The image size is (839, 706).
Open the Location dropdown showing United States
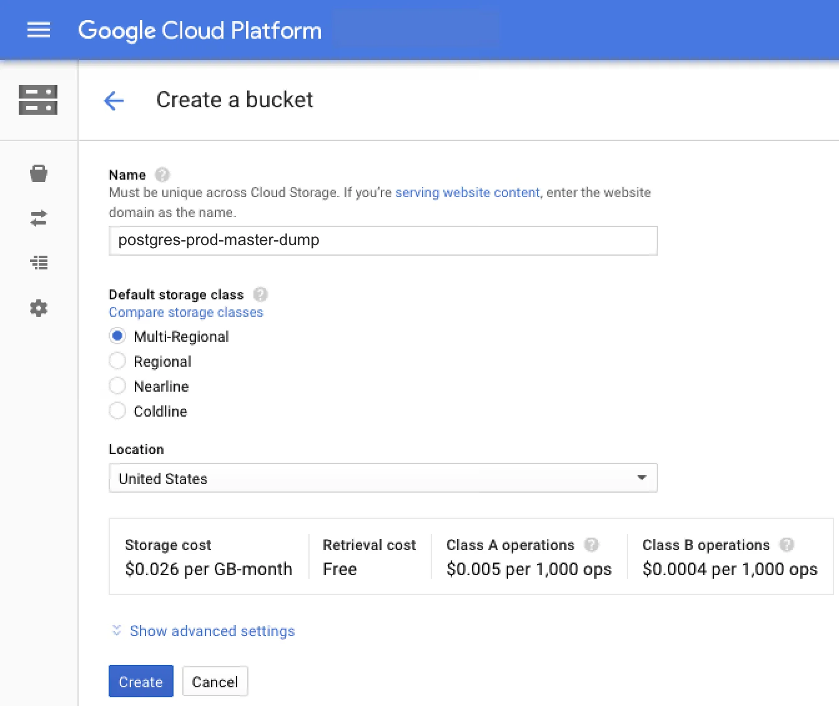tap(383, 478)
